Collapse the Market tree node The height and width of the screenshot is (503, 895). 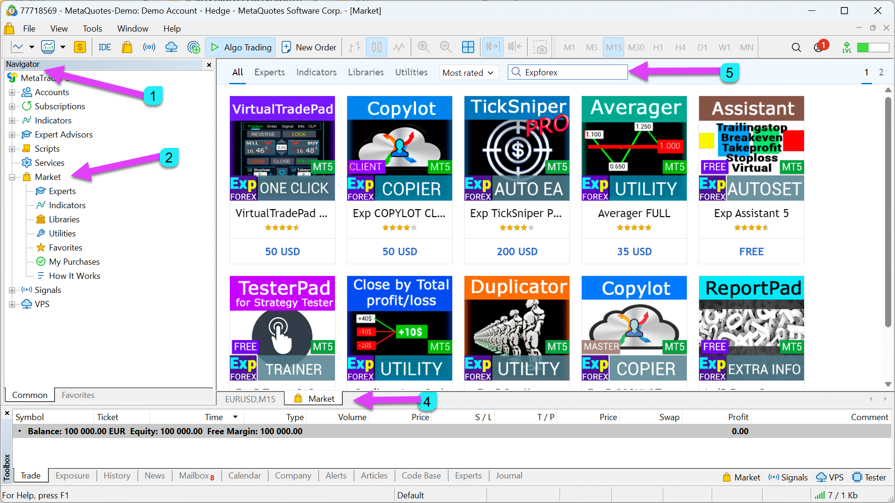[12, 177]
